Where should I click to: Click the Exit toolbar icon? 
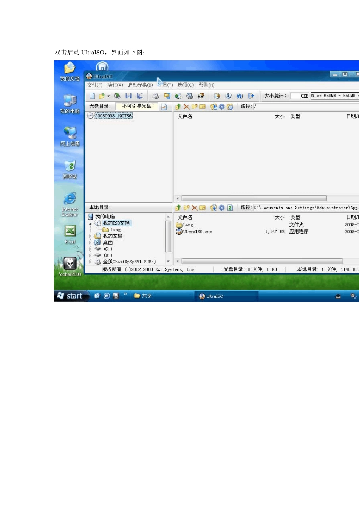point(251,96)
